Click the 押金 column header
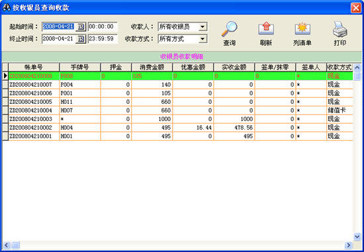Image resolution: width=364 pixels, height=252 pixels. coord(116,67)
